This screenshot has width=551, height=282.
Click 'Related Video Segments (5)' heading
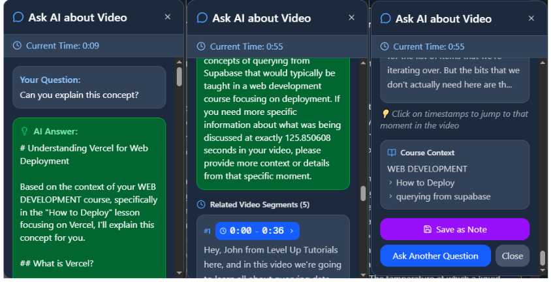point(260,204)
